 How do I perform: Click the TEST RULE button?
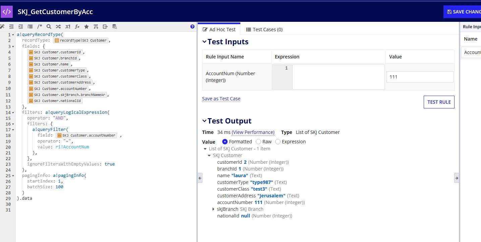coord(439,102)
